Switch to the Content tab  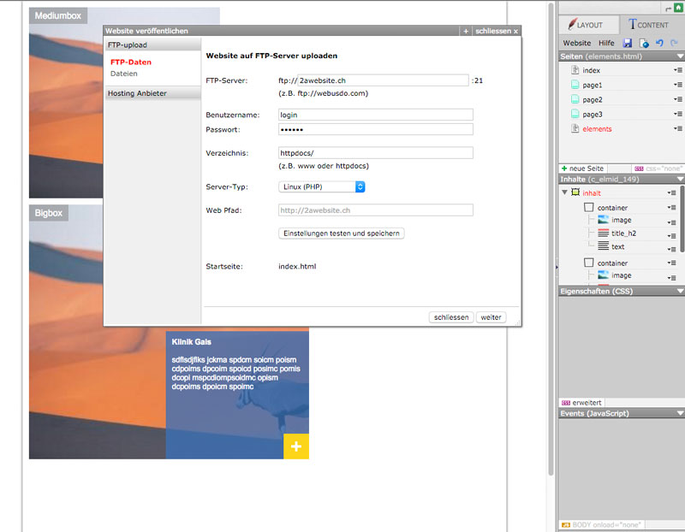pos(648,25)
